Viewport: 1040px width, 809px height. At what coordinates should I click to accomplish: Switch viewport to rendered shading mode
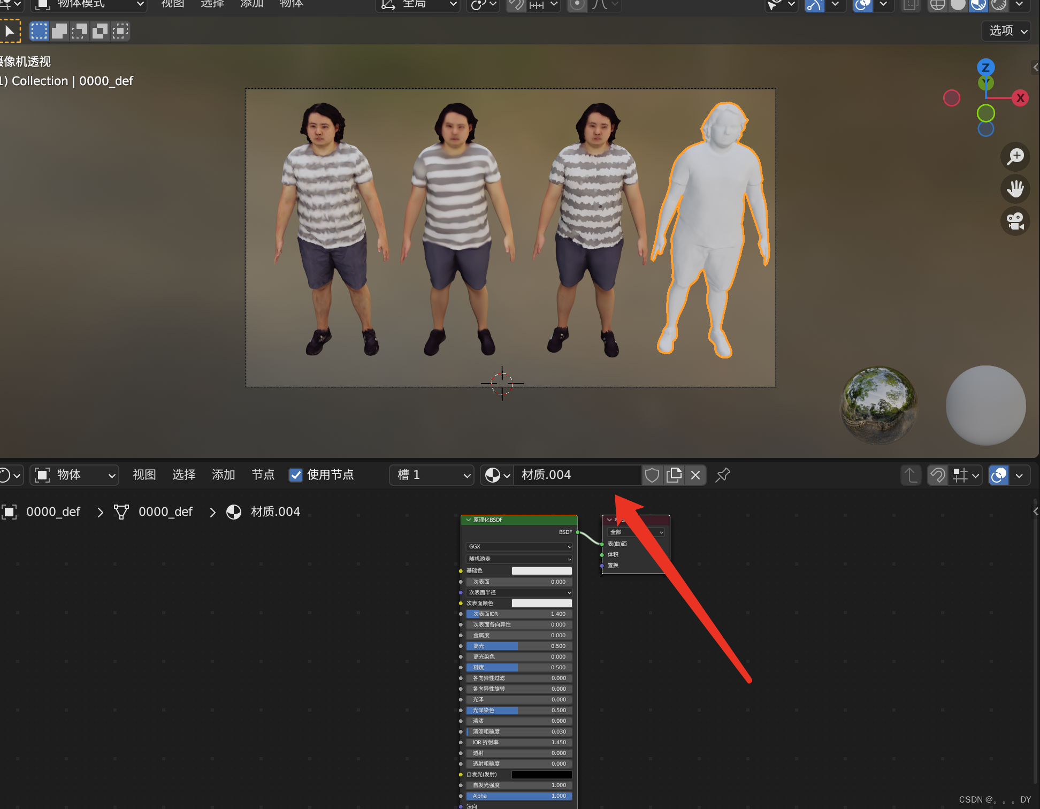coord(999,5)
